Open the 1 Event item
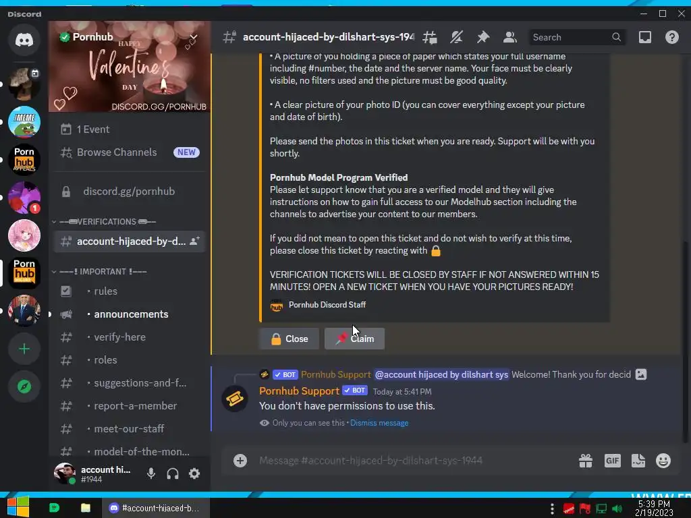691x518 pixels. click(129, 129)
